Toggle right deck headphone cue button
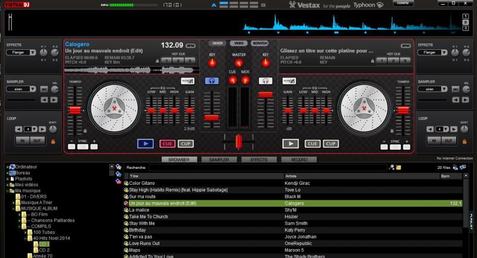This screenshot has width=477, height=258. (265, 81)
